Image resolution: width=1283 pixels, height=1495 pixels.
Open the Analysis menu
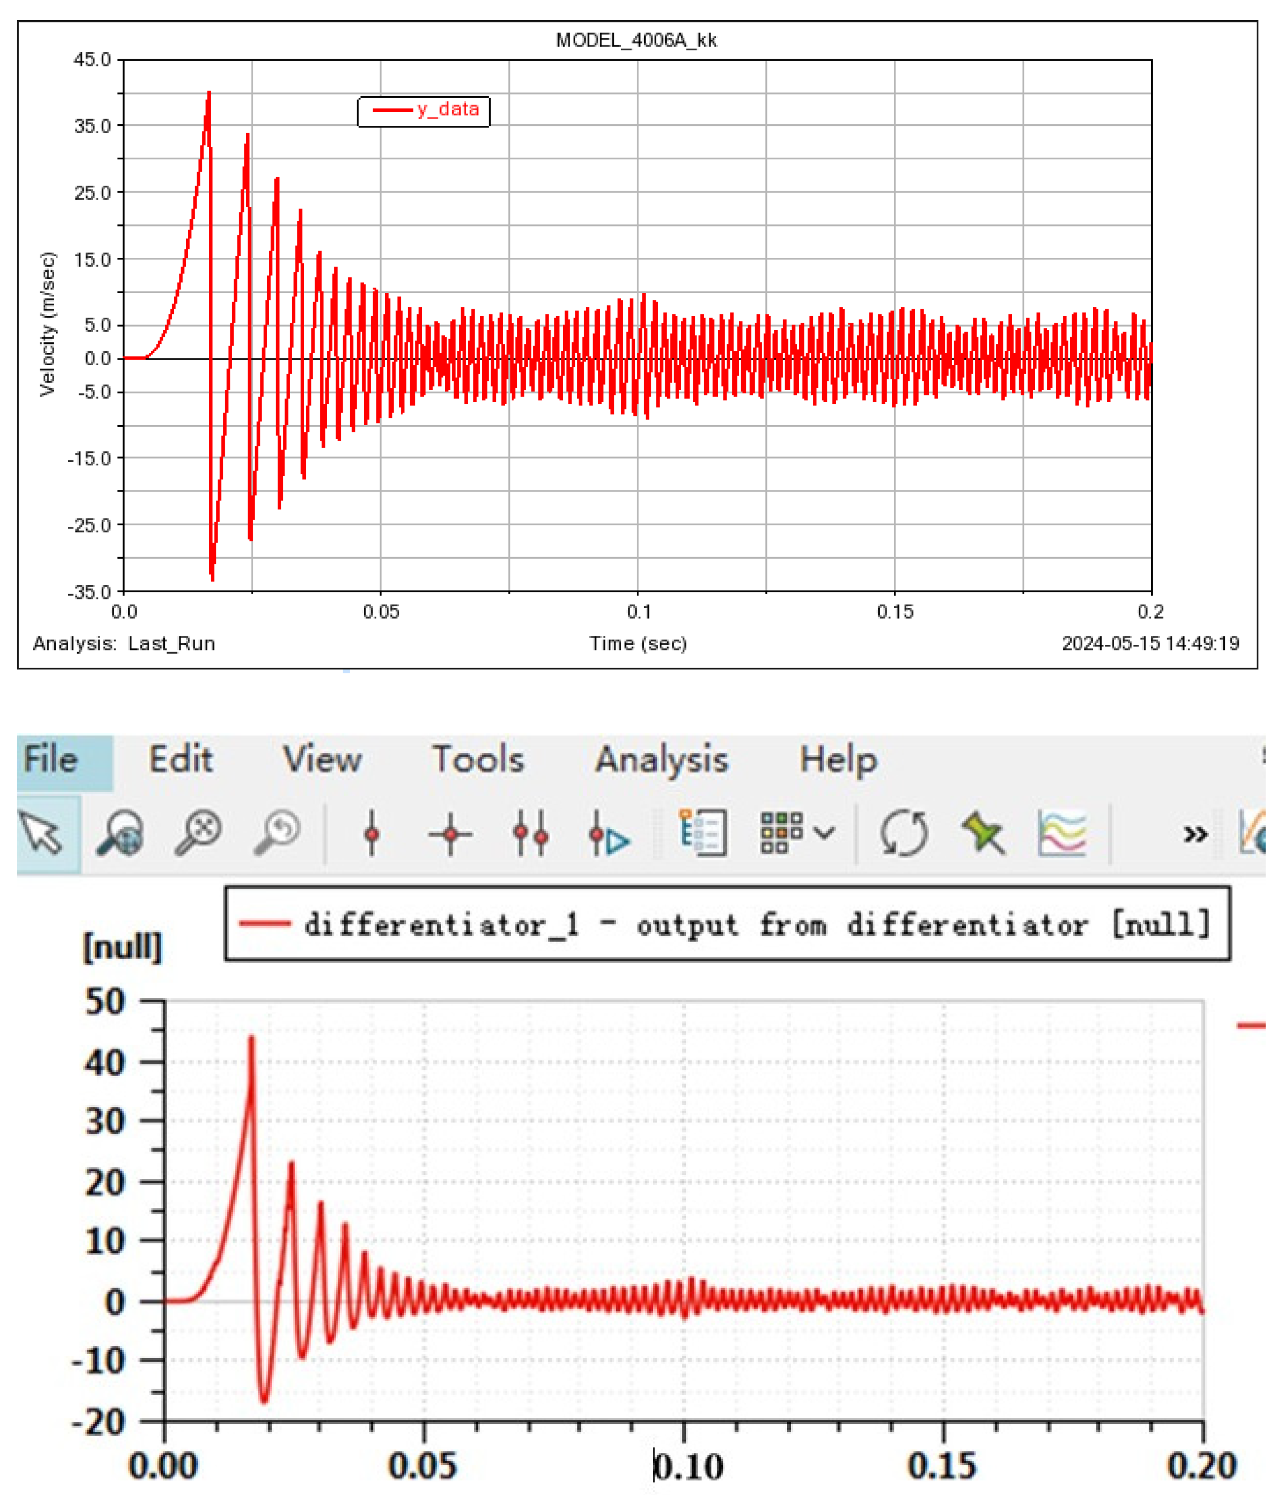(x=661, y=760)
